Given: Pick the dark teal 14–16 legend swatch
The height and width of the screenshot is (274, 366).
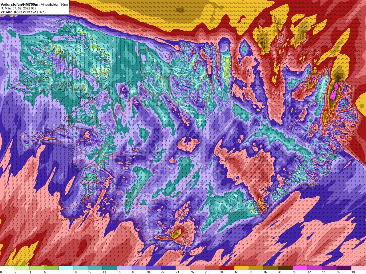Looking at the screenshot, I should coord(110,268).
